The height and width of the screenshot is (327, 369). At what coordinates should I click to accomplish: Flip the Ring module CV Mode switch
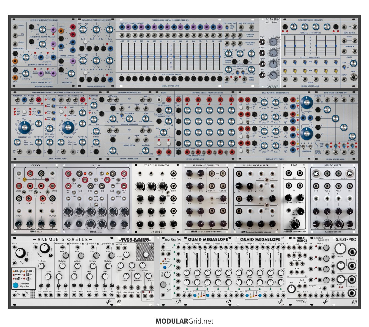pos(289,211)
